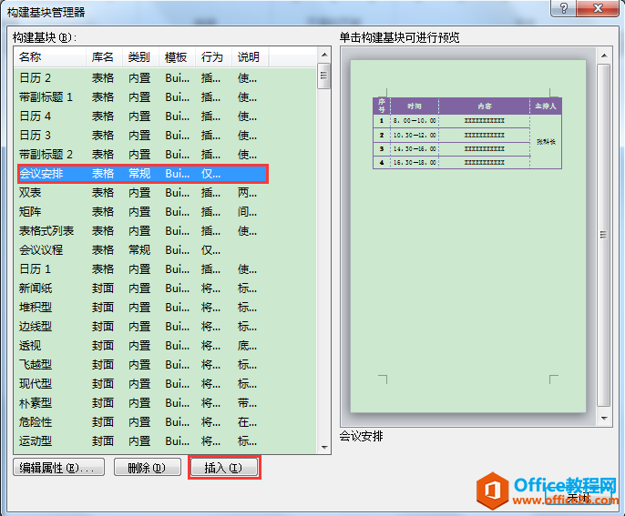
Task: Select the 透视 cover page row
Action: pos(144,346)
